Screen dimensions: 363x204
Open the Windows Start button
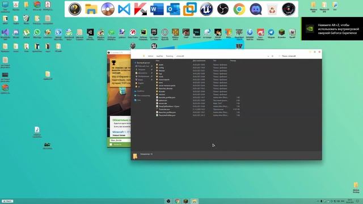pos(7,201)
